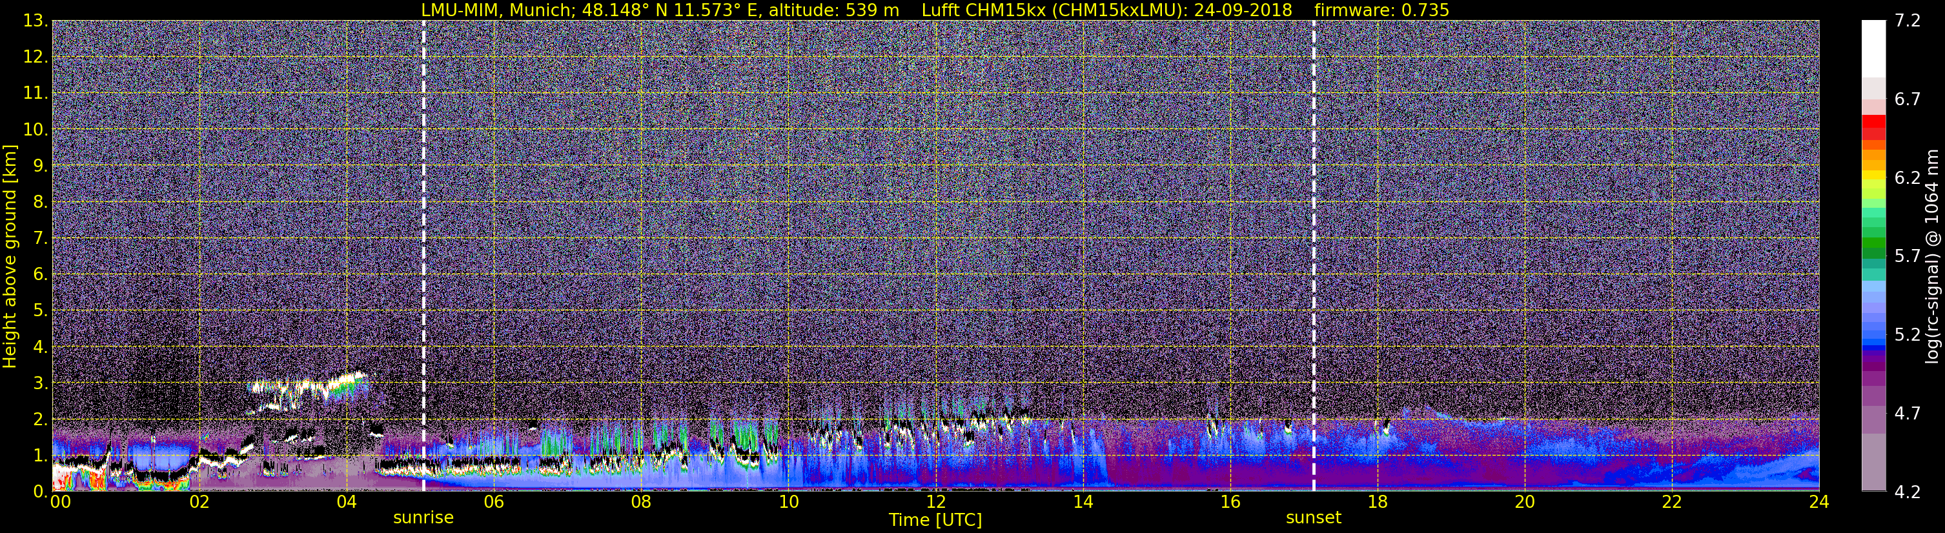Click the 22 hour tick label on time axis
The height and width of the screenshot is (533, 1945).
coord(1672,502)
